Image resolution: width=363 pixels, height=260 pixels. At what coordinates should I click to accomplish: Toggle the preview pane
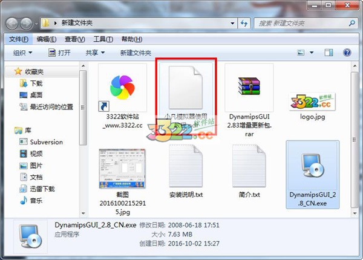(x=329, y=53)
